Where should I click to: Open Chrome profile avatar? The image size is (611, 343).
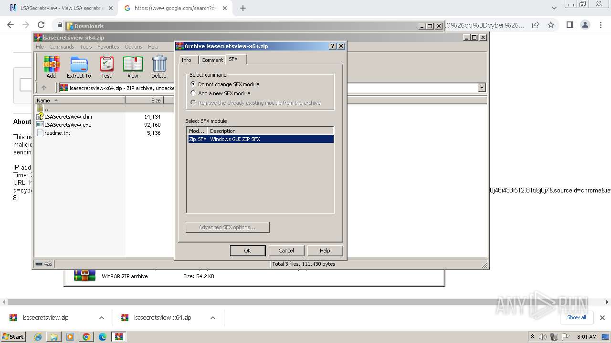pyautogui.click(x=585, y=25)
